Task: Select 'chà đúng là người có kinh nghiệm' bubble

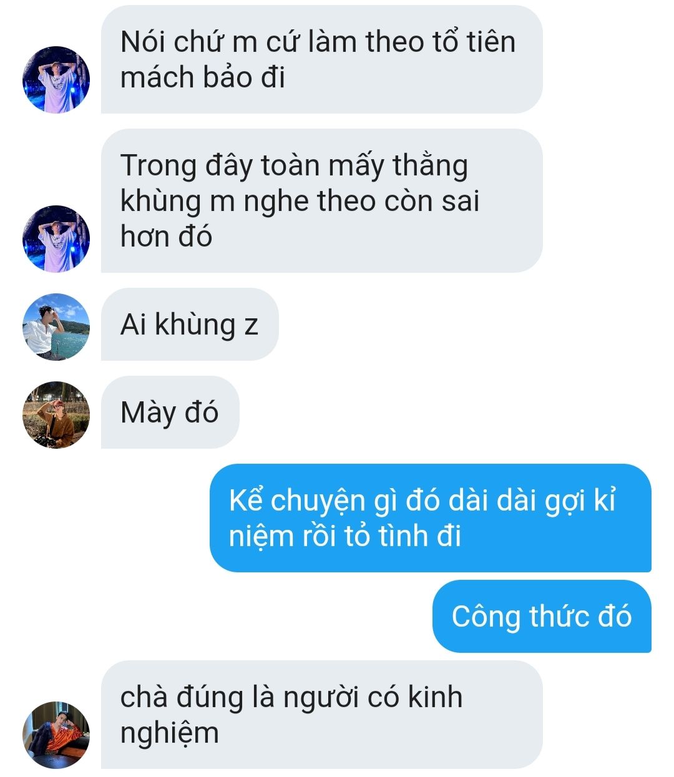Action: pos(321,715)
